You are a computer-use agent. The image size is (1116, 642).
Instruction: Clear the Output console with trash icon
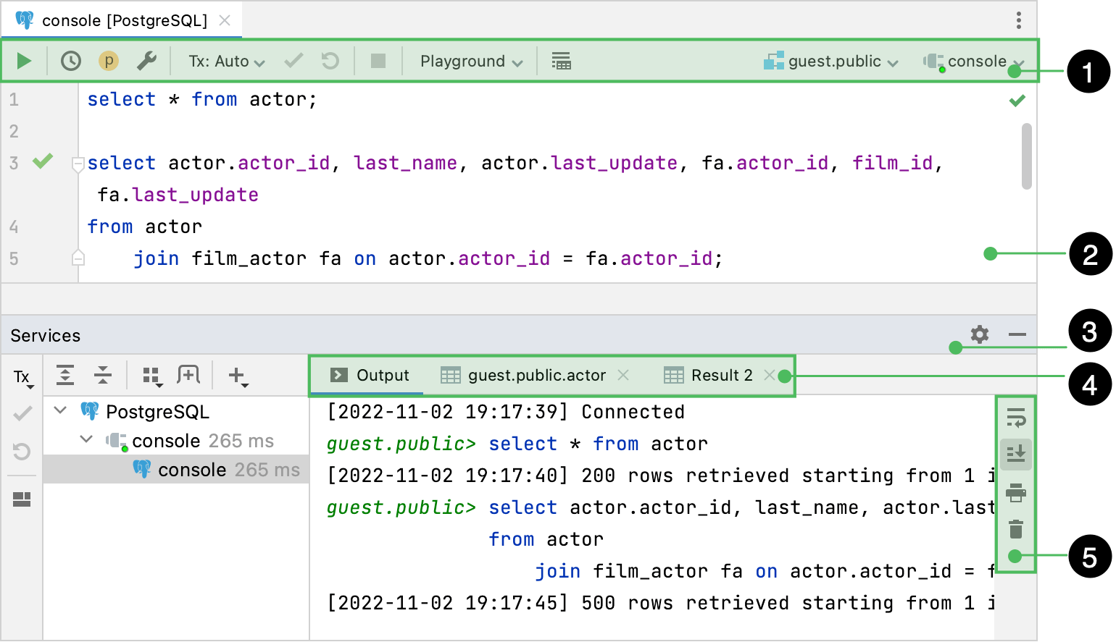1016,528
